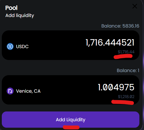This screenshot has height=130, width=144.
Task: Click the purple Venice, CA token icon
Action: pyautogui.click(x=10, y=91)
